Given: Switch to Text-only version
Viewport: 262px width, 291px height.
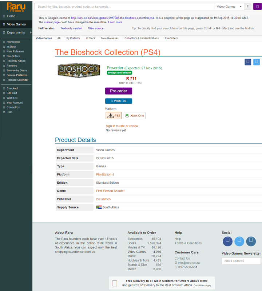Looking at the screenshot, I should click(x=71, y=28).
